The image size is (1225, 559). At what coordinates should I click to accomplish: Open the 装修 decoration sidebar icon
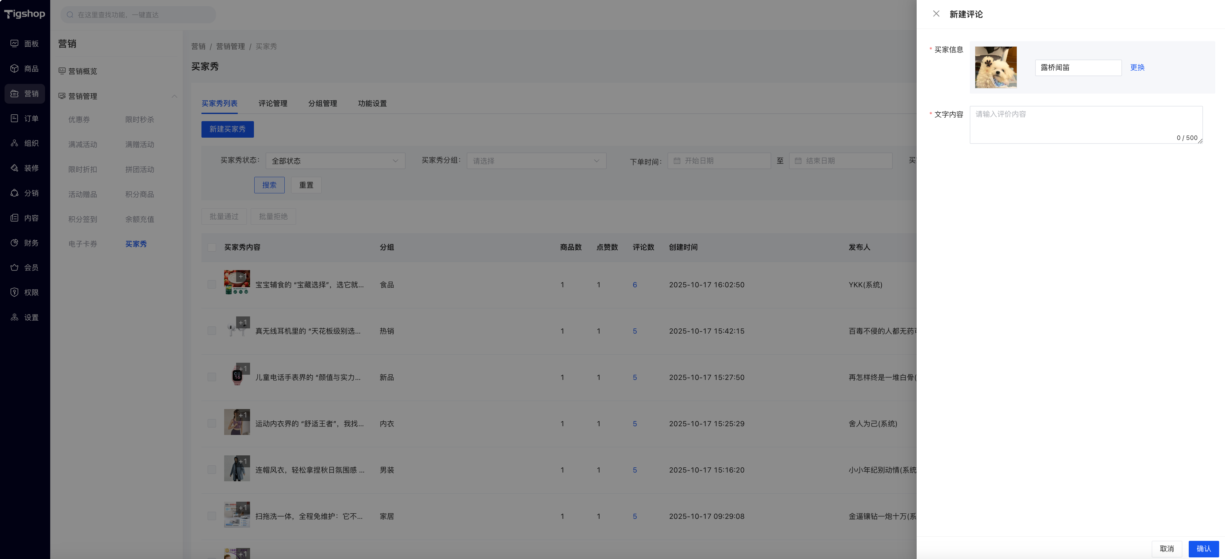click(15, 168)
